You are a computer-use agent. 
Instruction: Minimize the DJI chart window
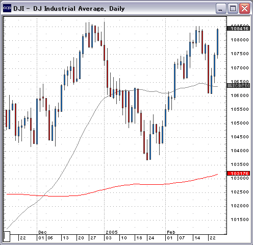point(220,9)
